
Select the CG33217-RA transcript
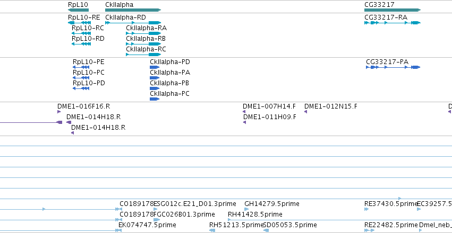coord(393,23)
